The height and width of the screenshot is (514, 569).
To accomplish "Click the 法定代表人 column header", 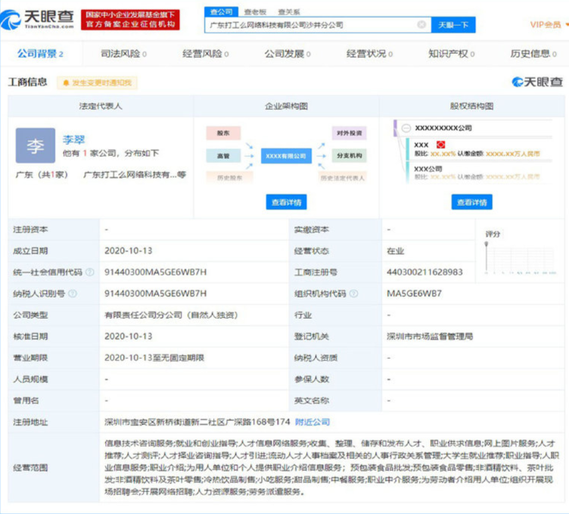I will coord(101,106).
